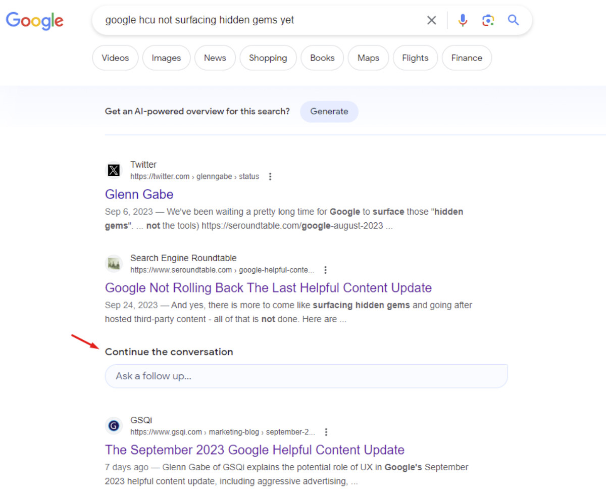Click the GSQi favicon
This screenshot has height=493, width=606.
click(114, 426)
